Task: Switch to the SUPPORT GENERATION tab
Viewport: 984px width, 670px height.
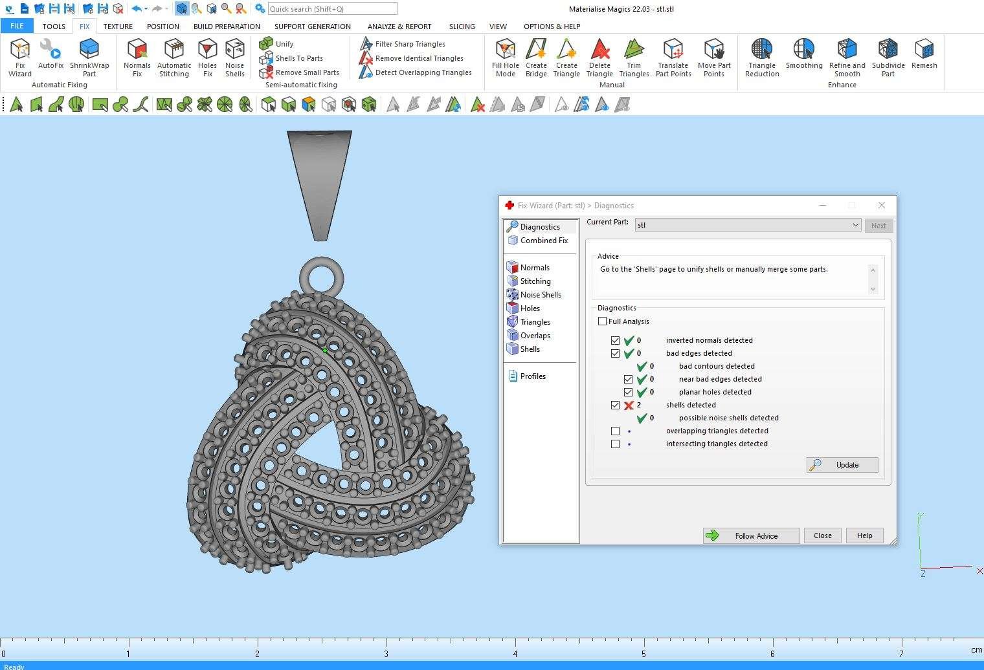Action: click(312, 27)
